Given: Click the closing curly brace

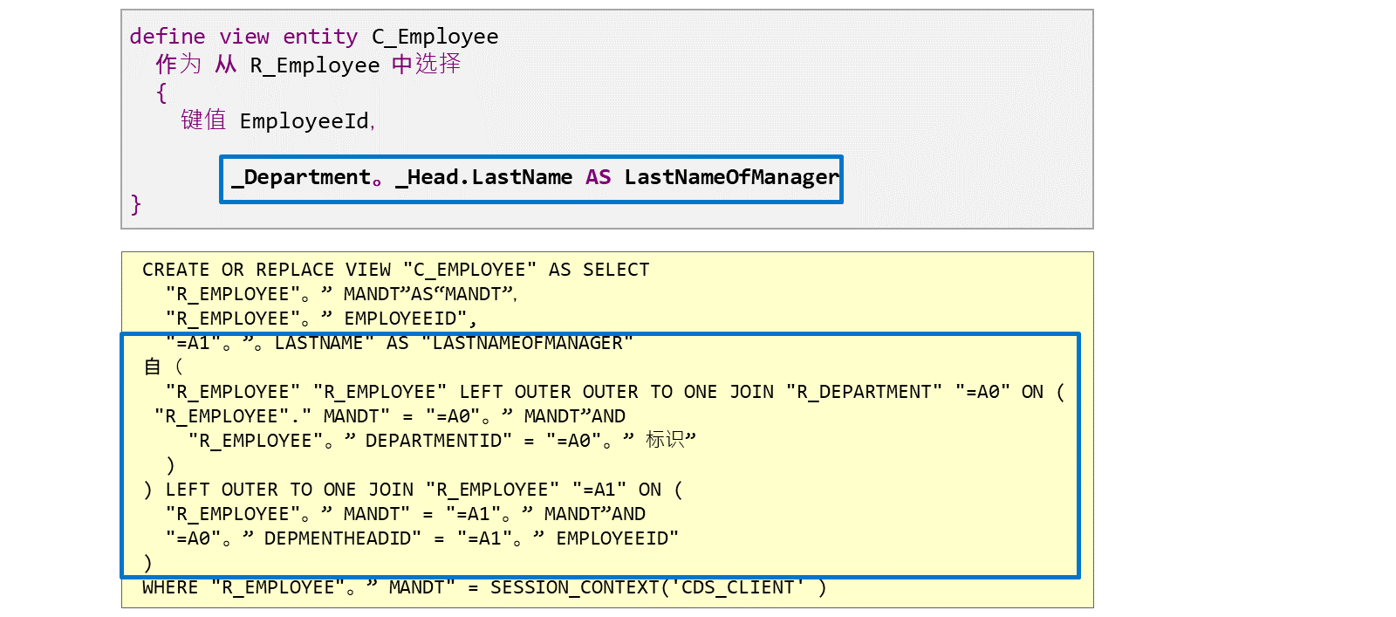Looking at the screenshot, I should tap(136, 204).
